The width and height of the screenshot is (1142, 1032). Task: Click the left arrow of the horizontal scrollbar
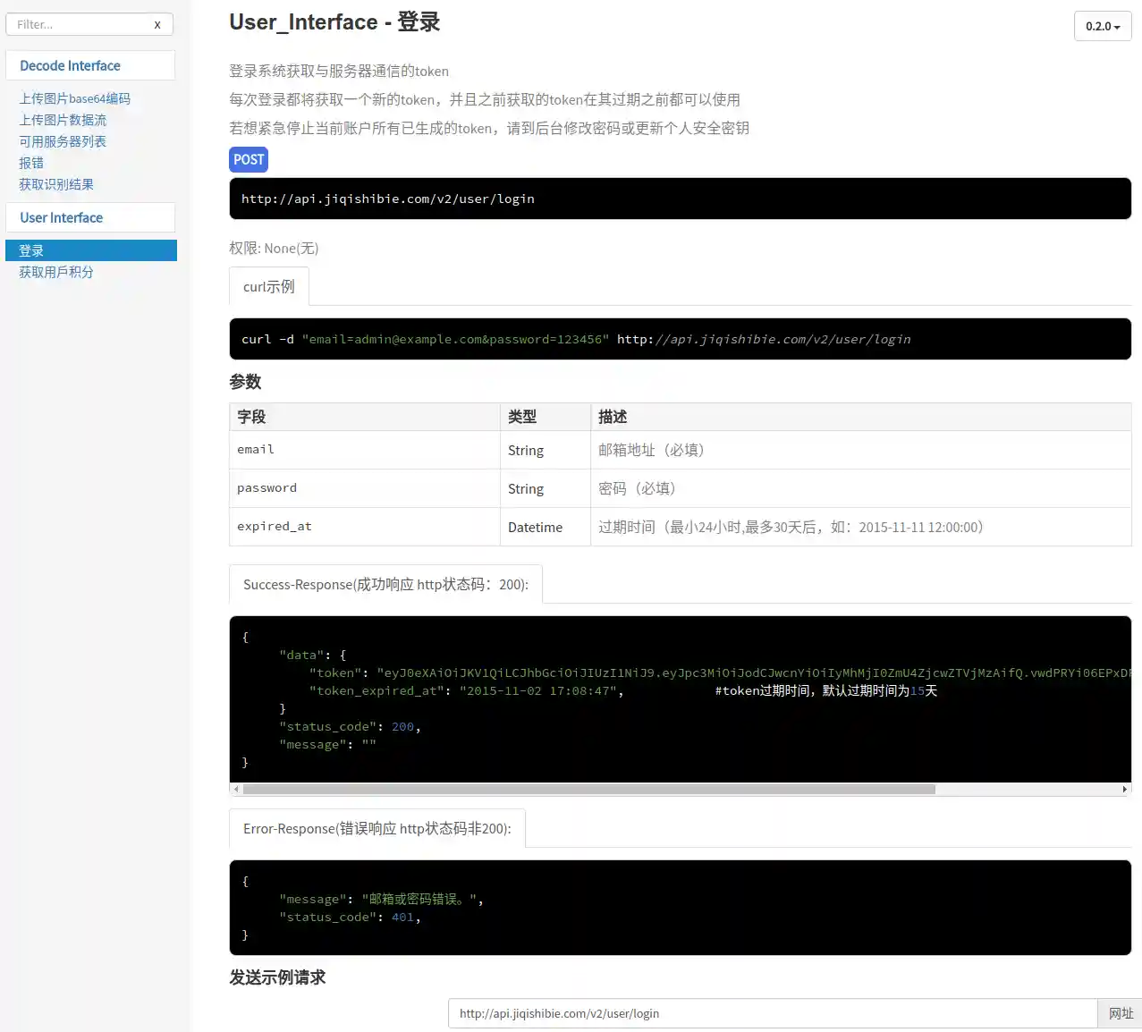click(x=236, y=790)
